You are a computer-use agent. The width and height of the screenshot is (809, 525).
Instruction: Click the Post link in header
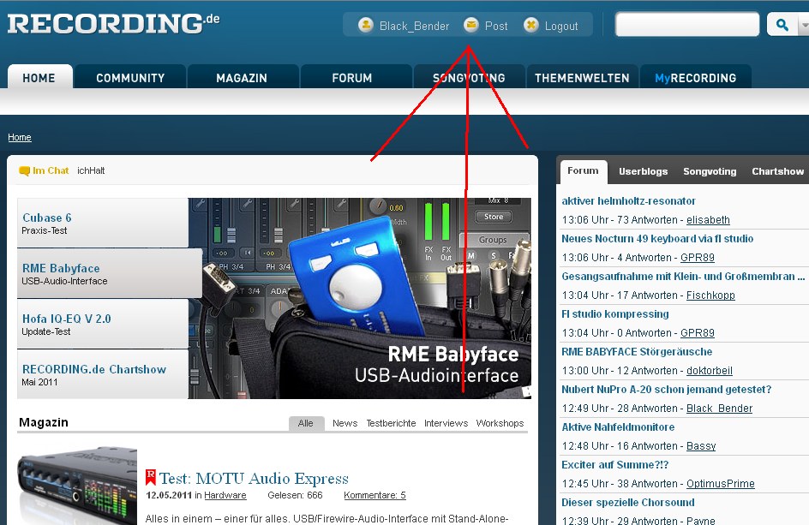(496, 26)
